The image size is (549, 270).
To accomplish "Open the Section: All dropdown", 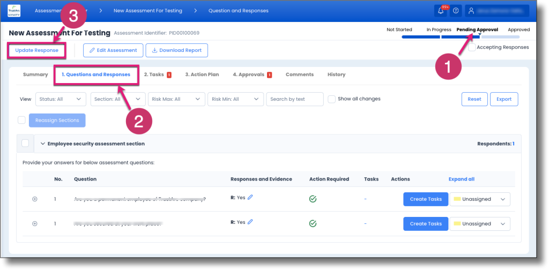I will click(118, 99).
